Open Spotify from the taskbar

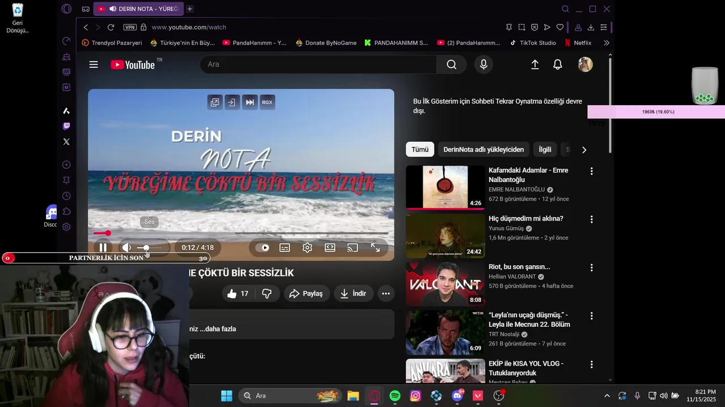pyautogui.click(x=395, y=396)
